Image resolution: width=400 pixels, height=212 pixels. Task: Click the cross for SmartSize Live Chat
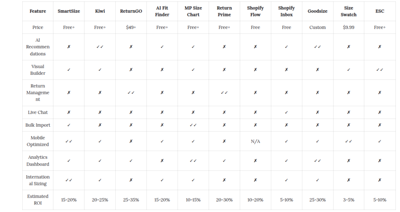pyautogui.click(x=69, y=112)
